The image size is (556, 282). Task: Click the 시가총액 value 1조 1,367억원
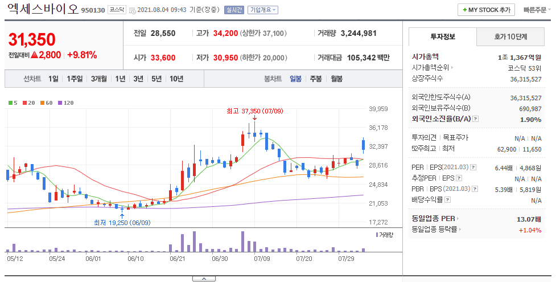520,57
